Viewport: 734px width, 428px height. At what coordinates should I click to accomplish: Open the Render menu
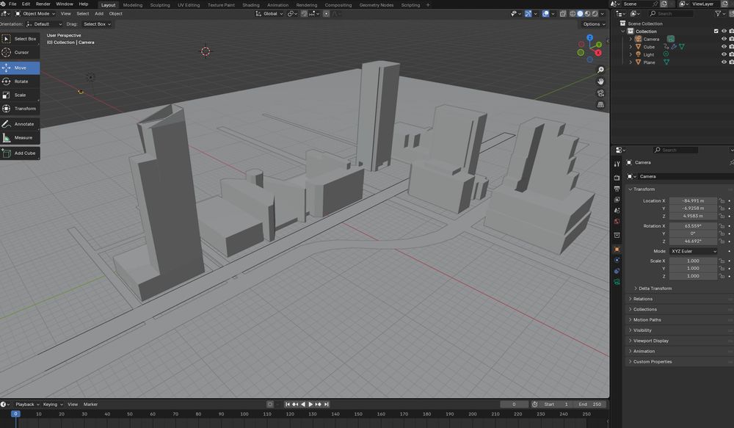coord(43,4)
